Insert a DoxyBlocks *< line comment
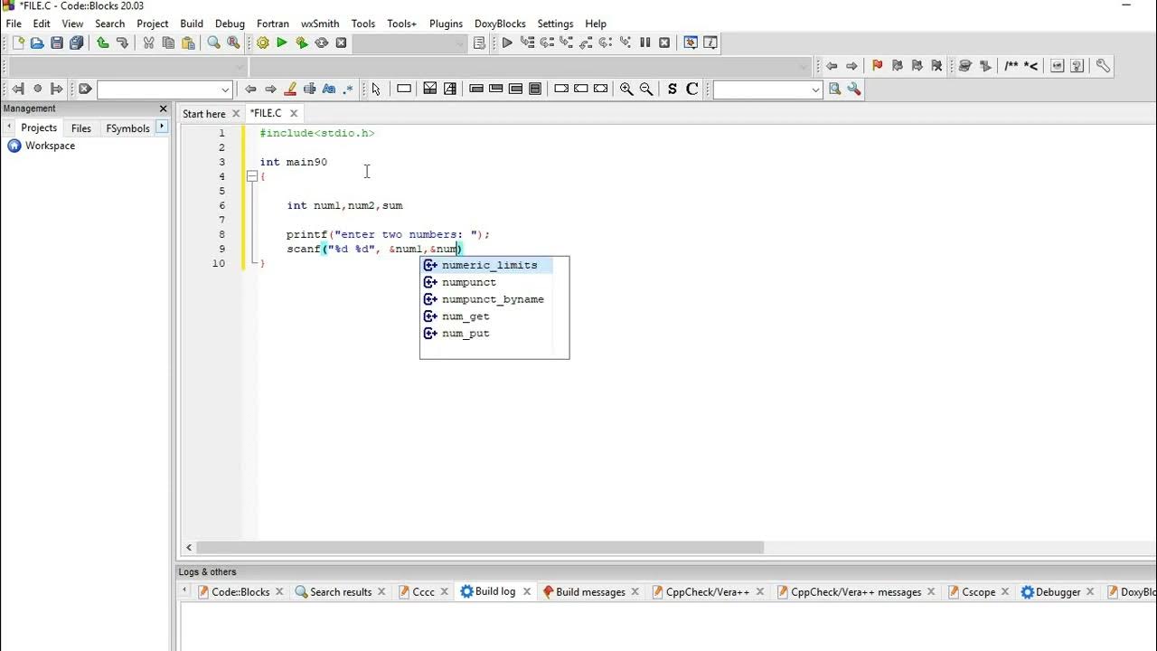Viewport: 1157px width, 651px height. 1030,65
